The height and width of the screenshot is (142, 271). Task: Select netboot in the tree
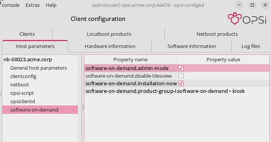pos(19,85)
